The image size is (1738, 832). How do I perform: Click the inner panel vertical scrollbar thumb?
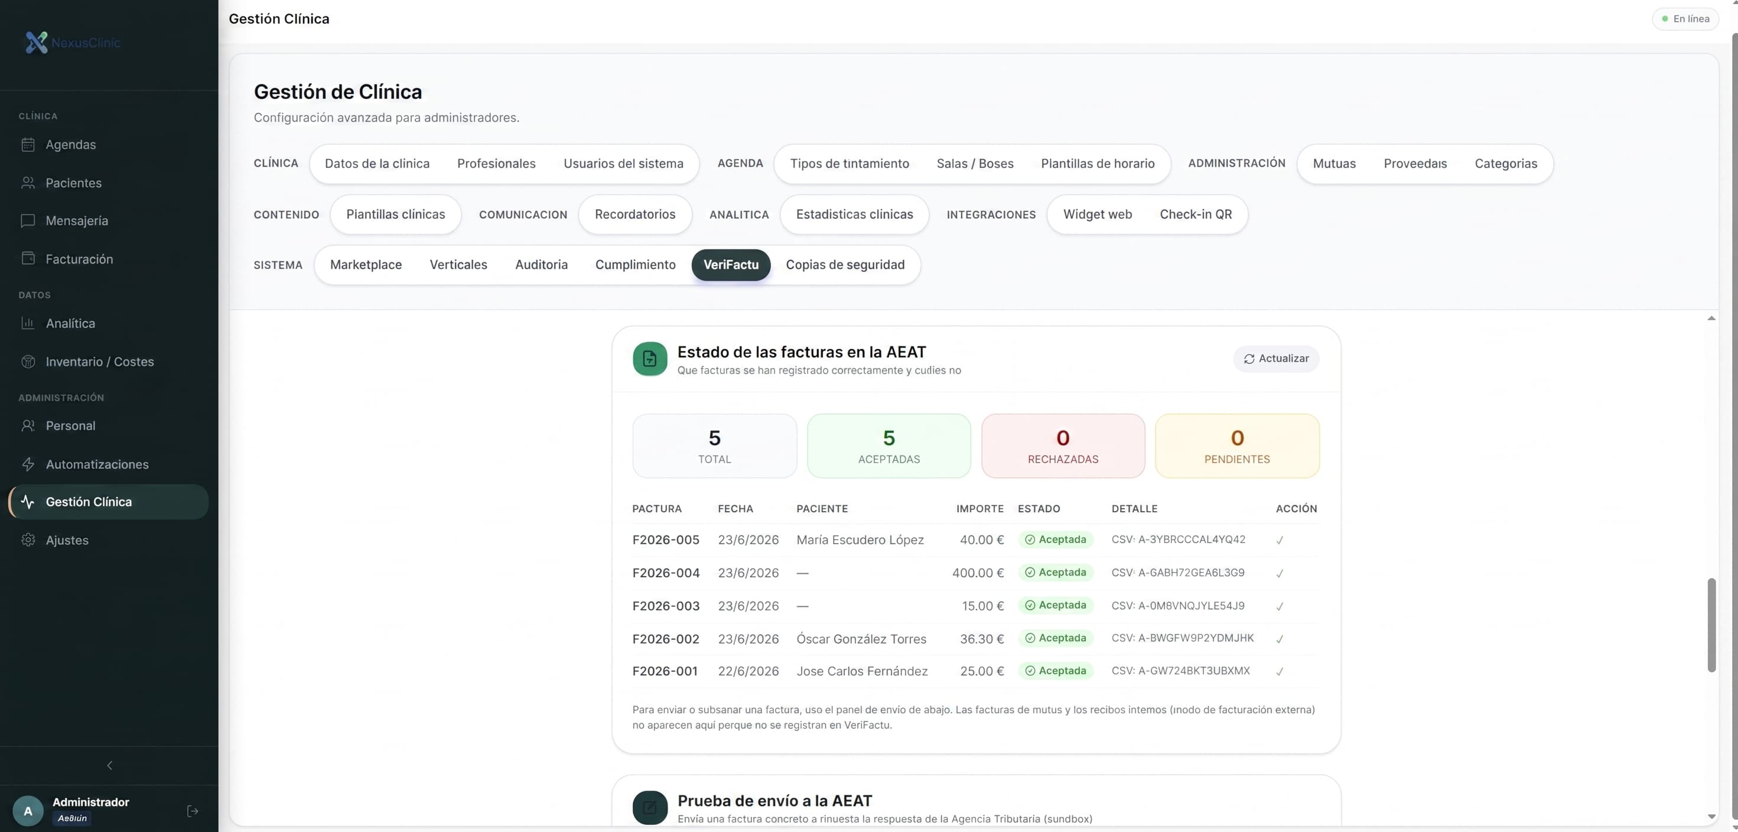(1711, 625)
